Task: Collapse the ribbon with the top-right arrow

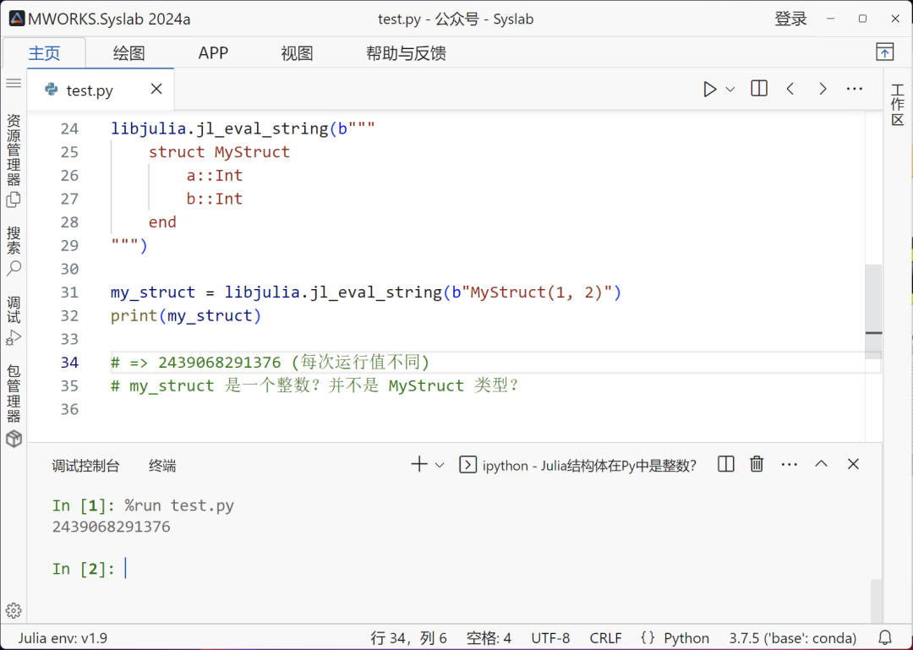Action: coord(884,52)
